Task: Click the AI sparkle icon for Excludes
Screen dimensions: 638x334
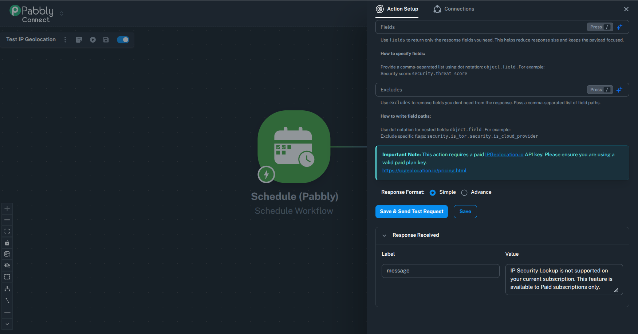Action: tap(619, 90)
